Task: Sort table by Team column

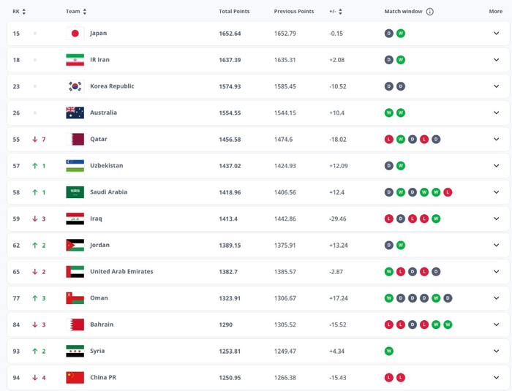Action: 76,12
